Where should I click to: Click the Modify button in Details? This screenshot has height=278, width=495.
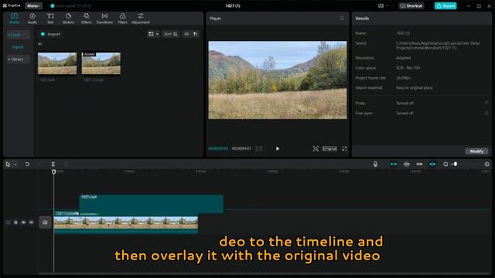coord(476,151)
